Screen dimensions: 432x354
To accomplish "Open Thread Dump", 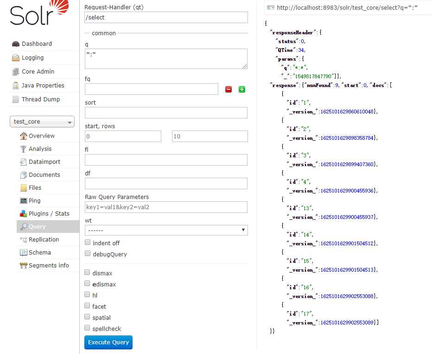I will coord(41,99).
